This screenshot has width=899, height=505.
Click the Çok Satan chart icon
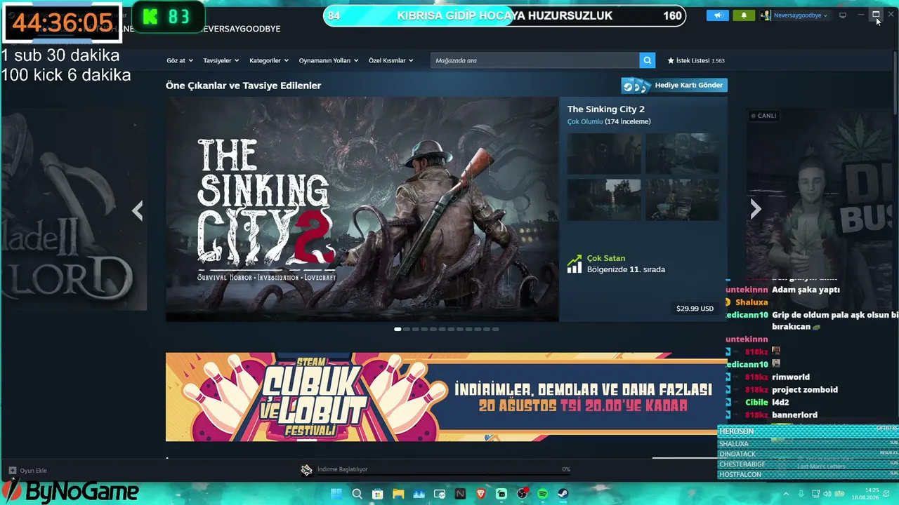(x=575, y=264)
